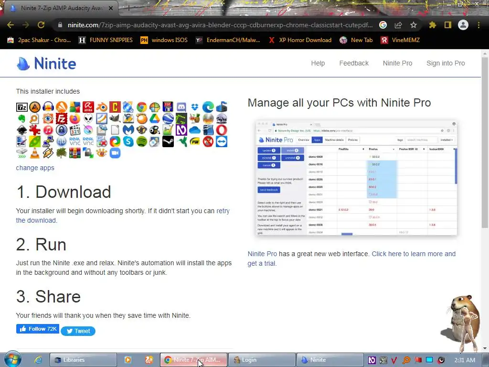Go to Ninite Pro in header
489x367 pixels.
point(397,63)
